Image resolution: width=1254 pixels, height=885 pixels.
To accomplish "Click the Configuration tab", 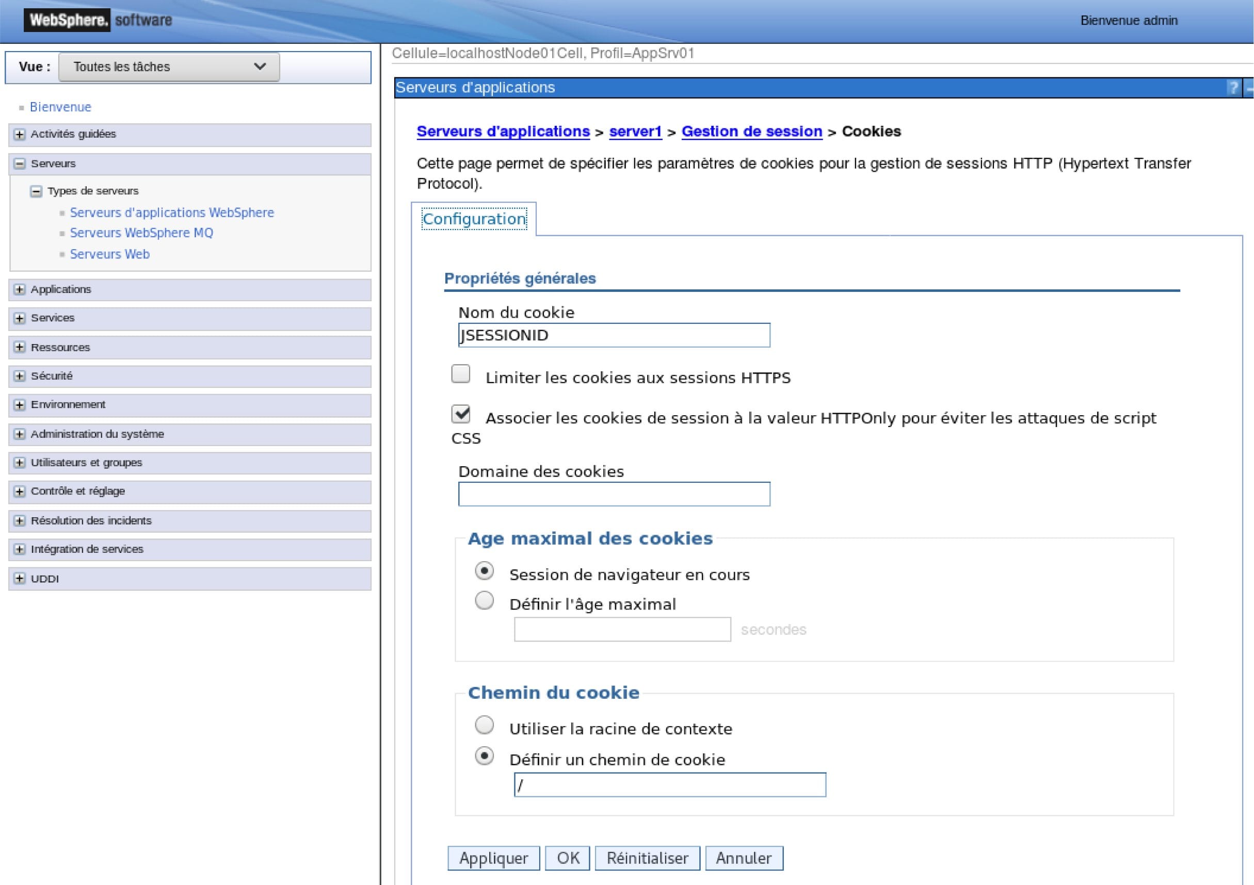I will [x=474, y=220].
